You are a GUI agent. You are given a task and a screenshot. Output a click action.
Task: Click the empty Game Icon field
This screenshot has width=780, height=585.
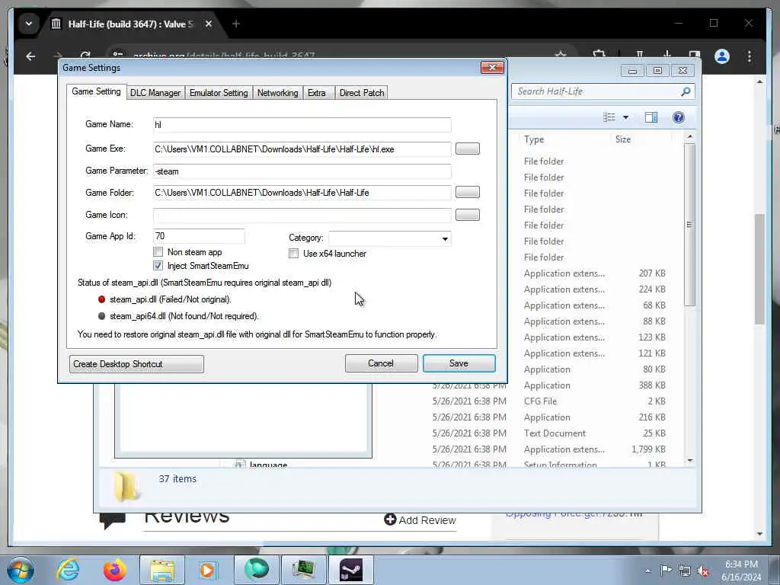302,215
